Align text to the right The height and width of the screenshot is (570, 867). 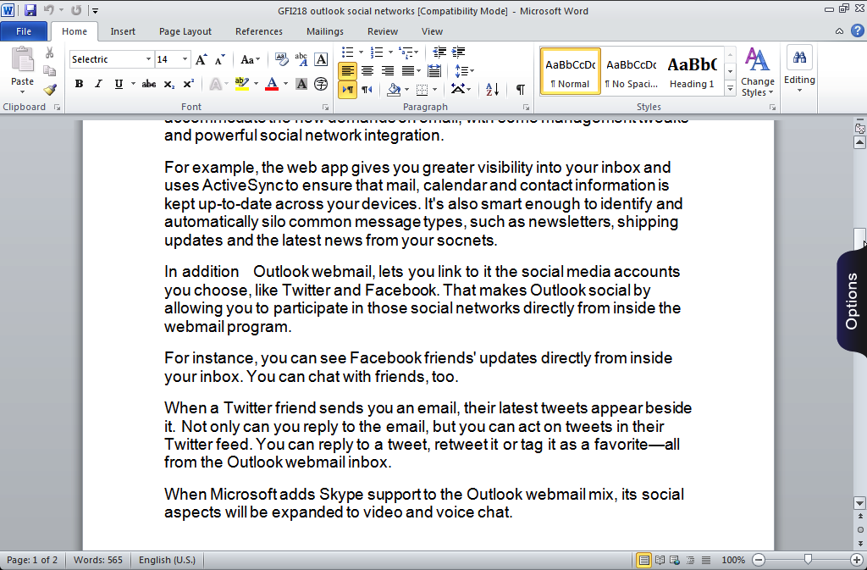tap(387, 71)
